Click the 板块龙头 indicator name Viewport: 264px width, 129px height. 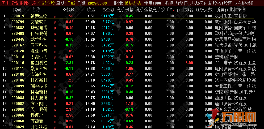tap(133, 3)
